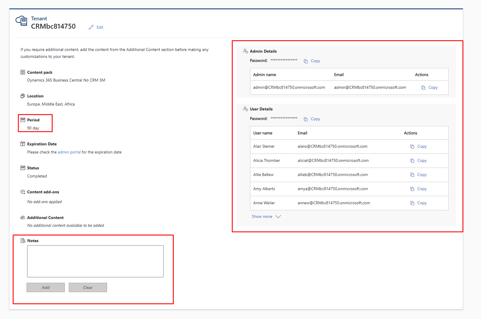Image resolution: width=481 pixels, height=319 pixels.
Task: Click the Edit pencil icon
Action: 91,27
